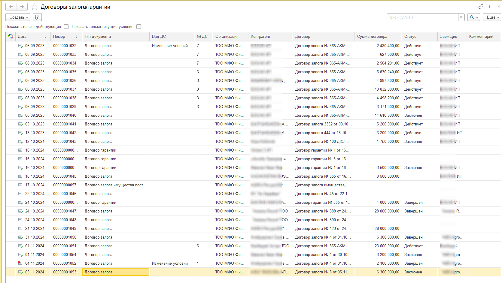Select 'Договор гарантии № 5 от 16…' cell
The height and width of the screenshot is (283, 502).
(x=324, y=159)
